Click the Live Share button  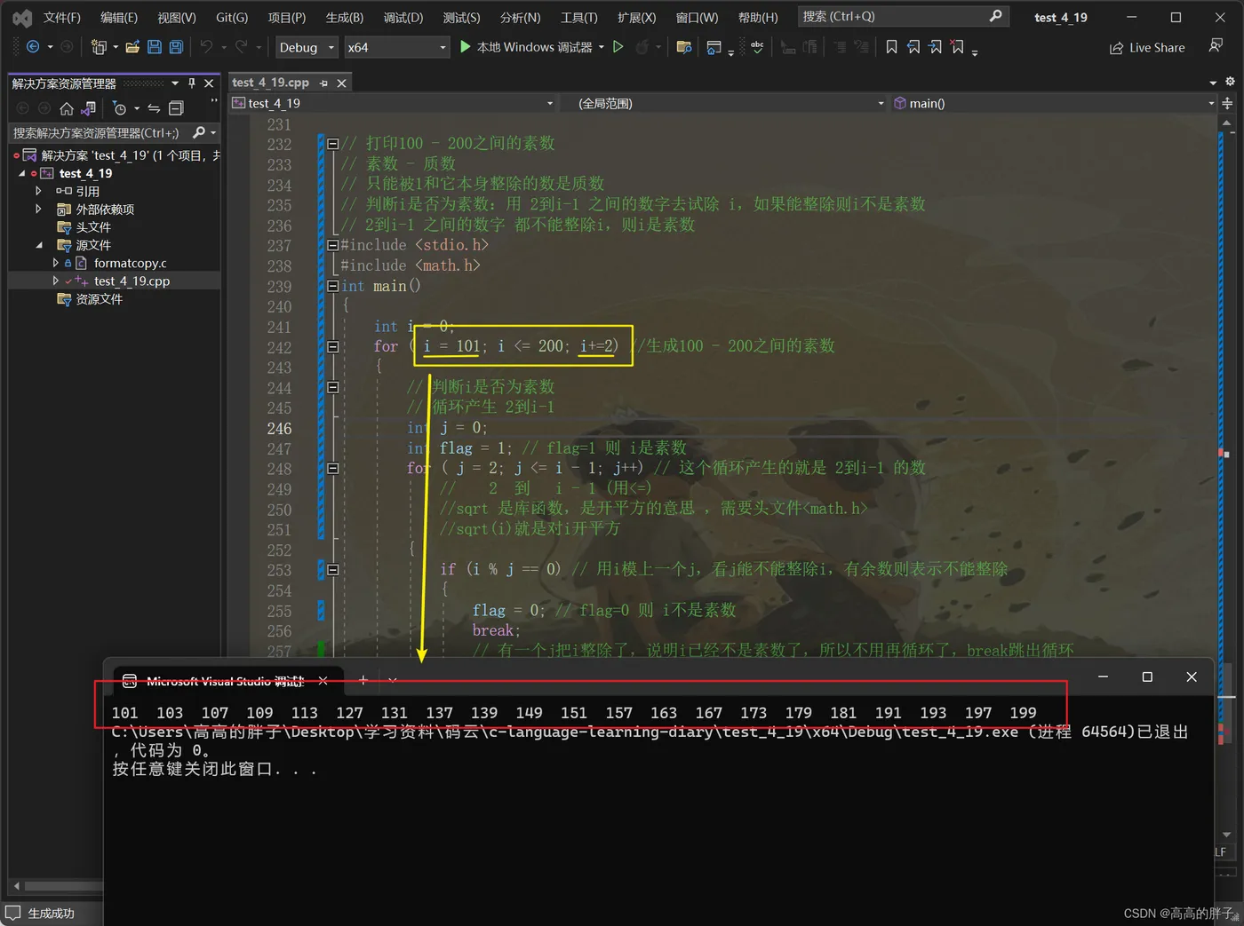coord(1147,48)
